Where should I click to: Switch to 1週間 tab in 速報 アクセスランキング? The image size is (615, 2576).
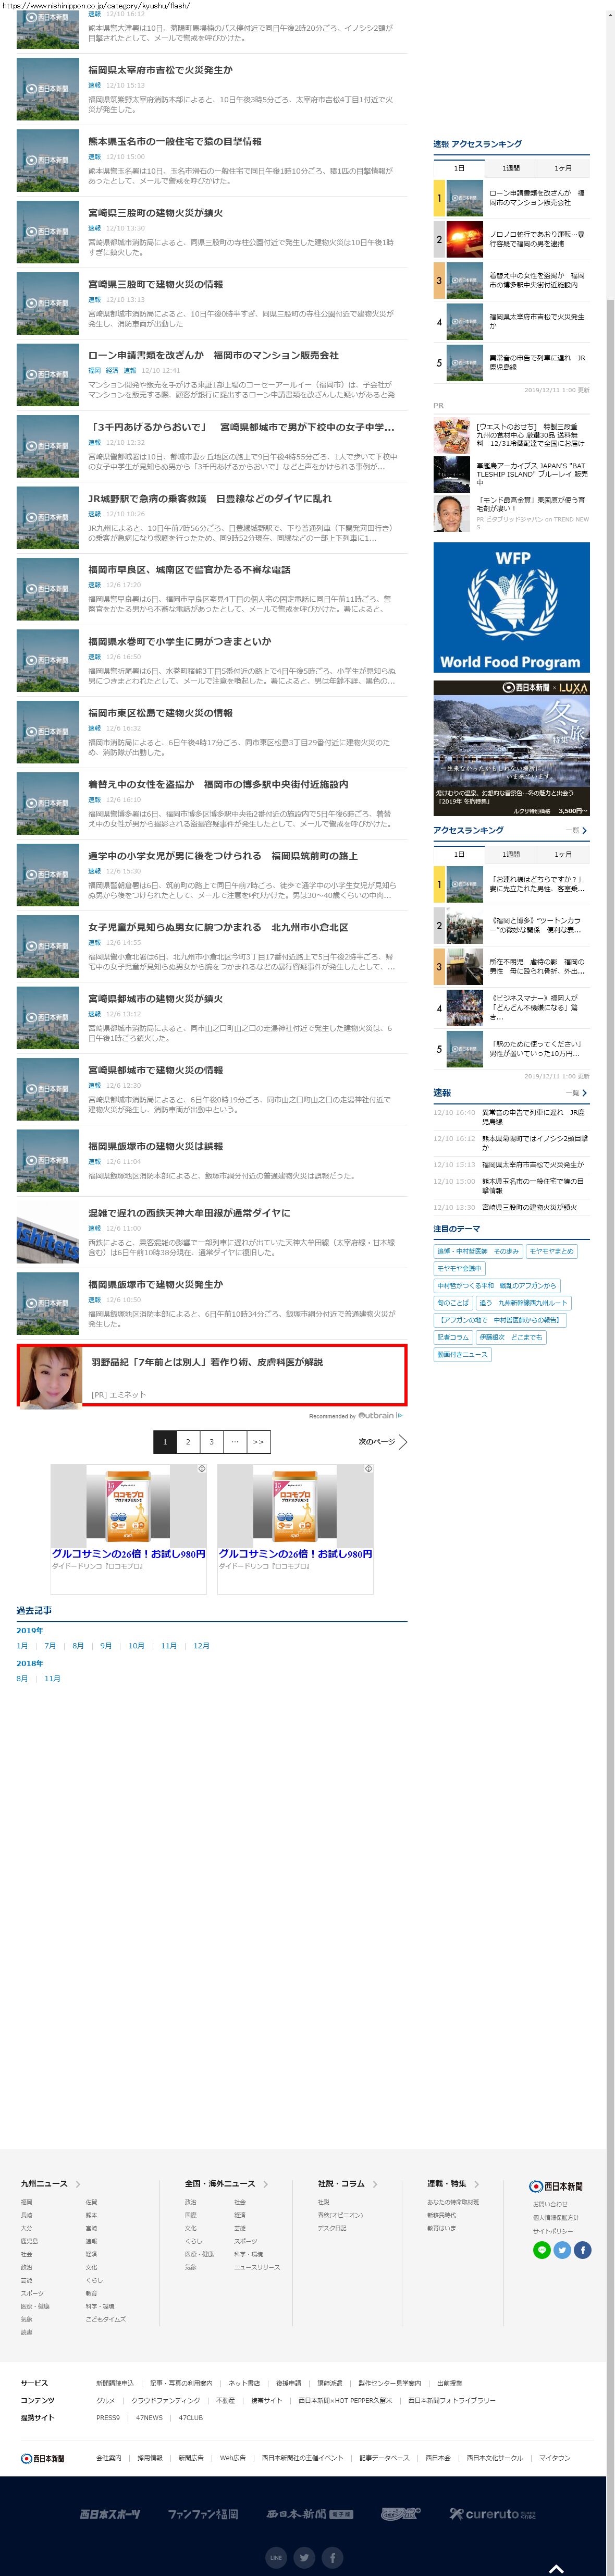pos(511,168)
